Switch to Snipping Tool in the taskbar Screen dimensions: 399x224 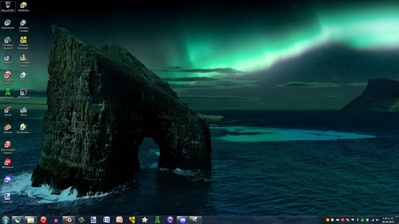(x=196, y=220)
